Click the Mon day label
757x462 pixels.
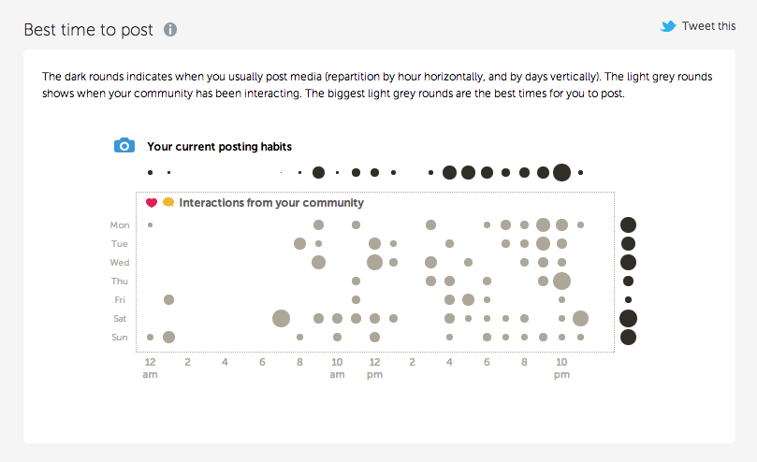(120, 225)
